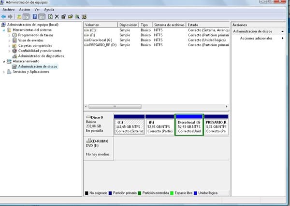This screenshot has height=206, width=290.
Task: Open the Ayuda menu
Action: pyautogui.click(x=49, y=10)
